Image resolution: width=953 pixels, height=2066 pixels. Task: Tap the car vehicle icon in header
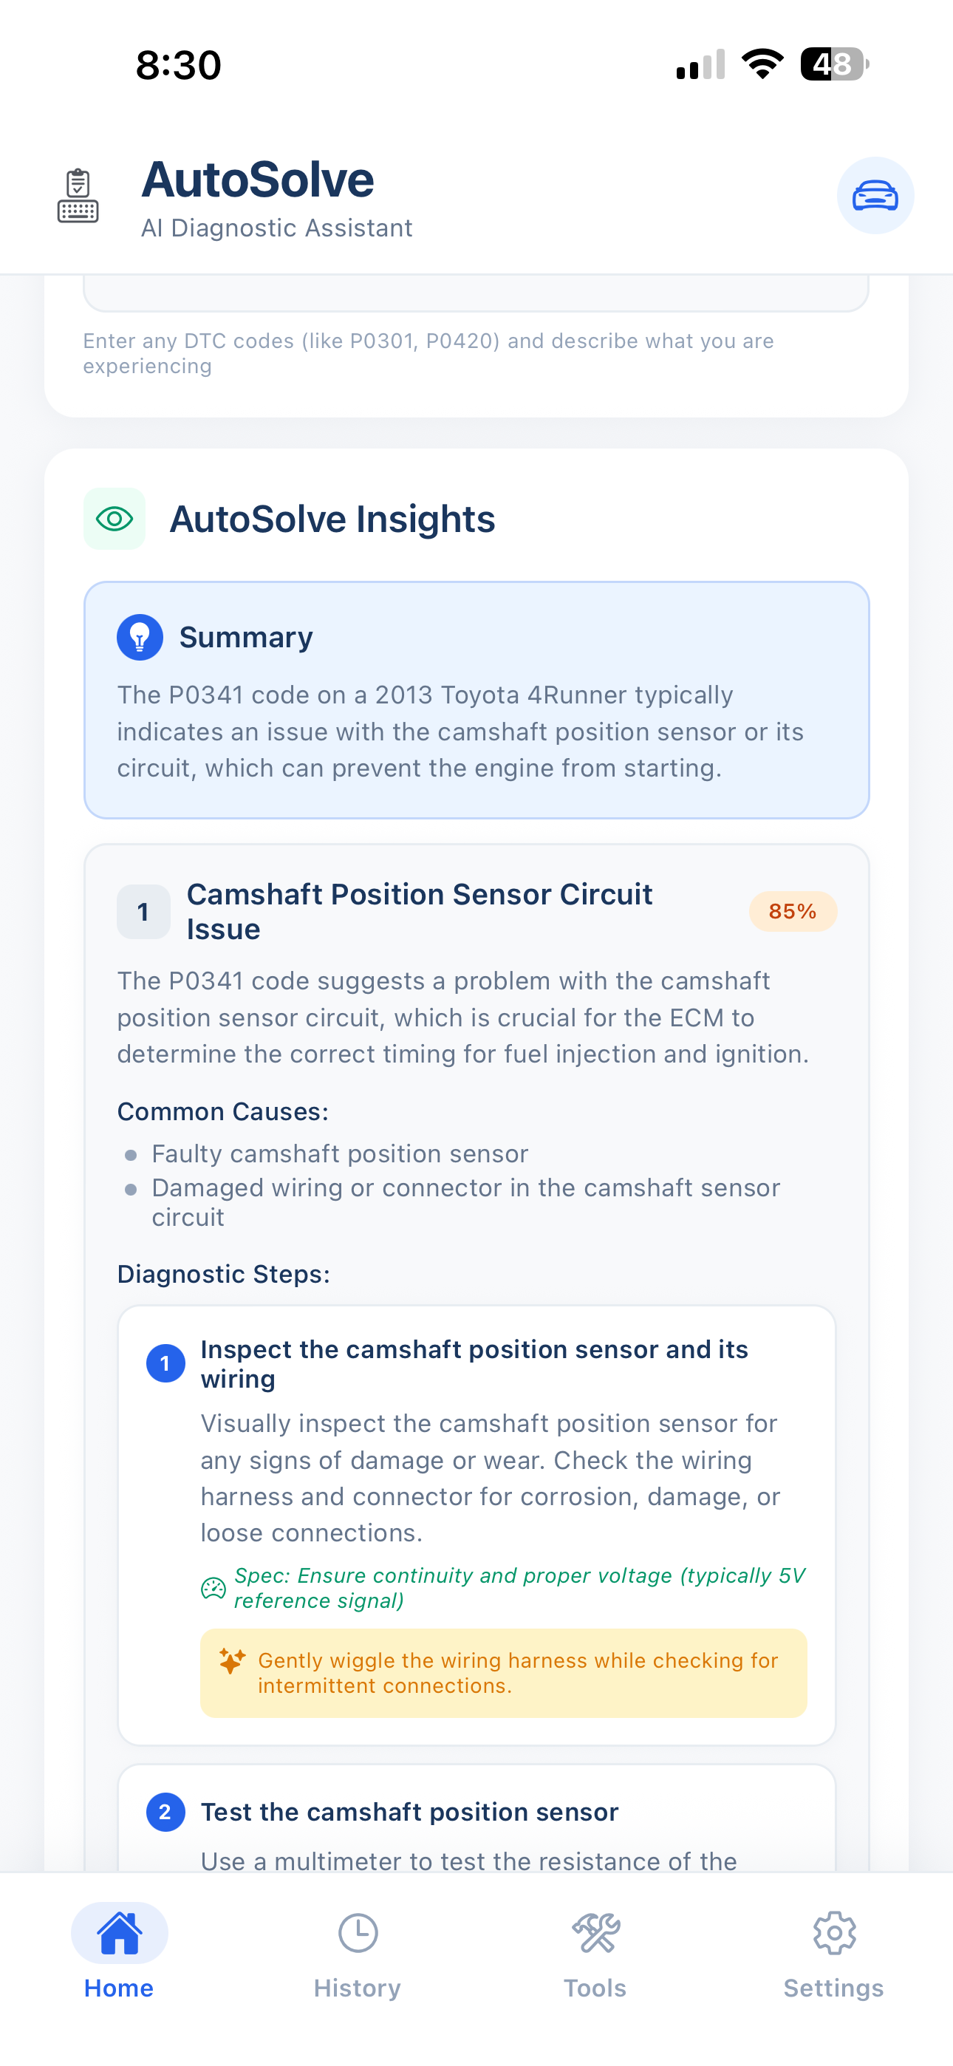(875, 196)
